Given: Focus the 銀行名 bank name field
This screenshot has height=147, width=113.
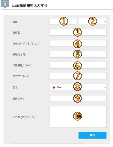Looking at the screenshot, I should 78,32.
